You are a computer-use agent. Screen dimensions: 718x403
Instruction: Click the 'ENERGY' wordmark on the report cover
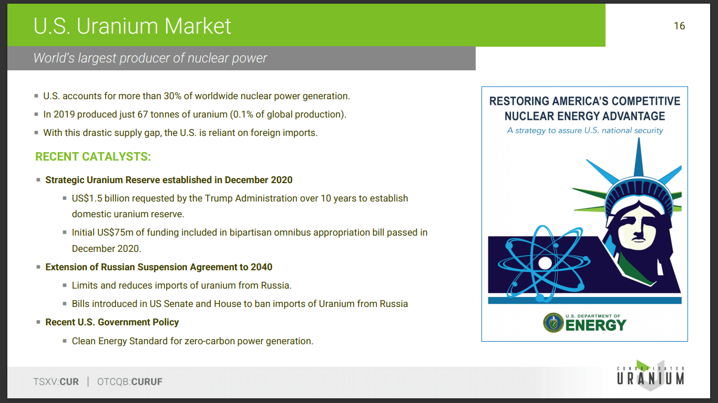[596, 325]
